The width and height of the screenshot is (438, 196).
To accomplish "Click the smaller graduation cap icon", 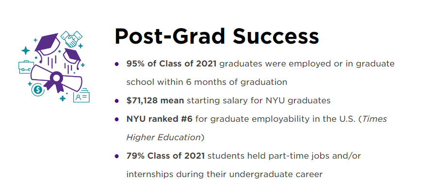I will point(72,55).
